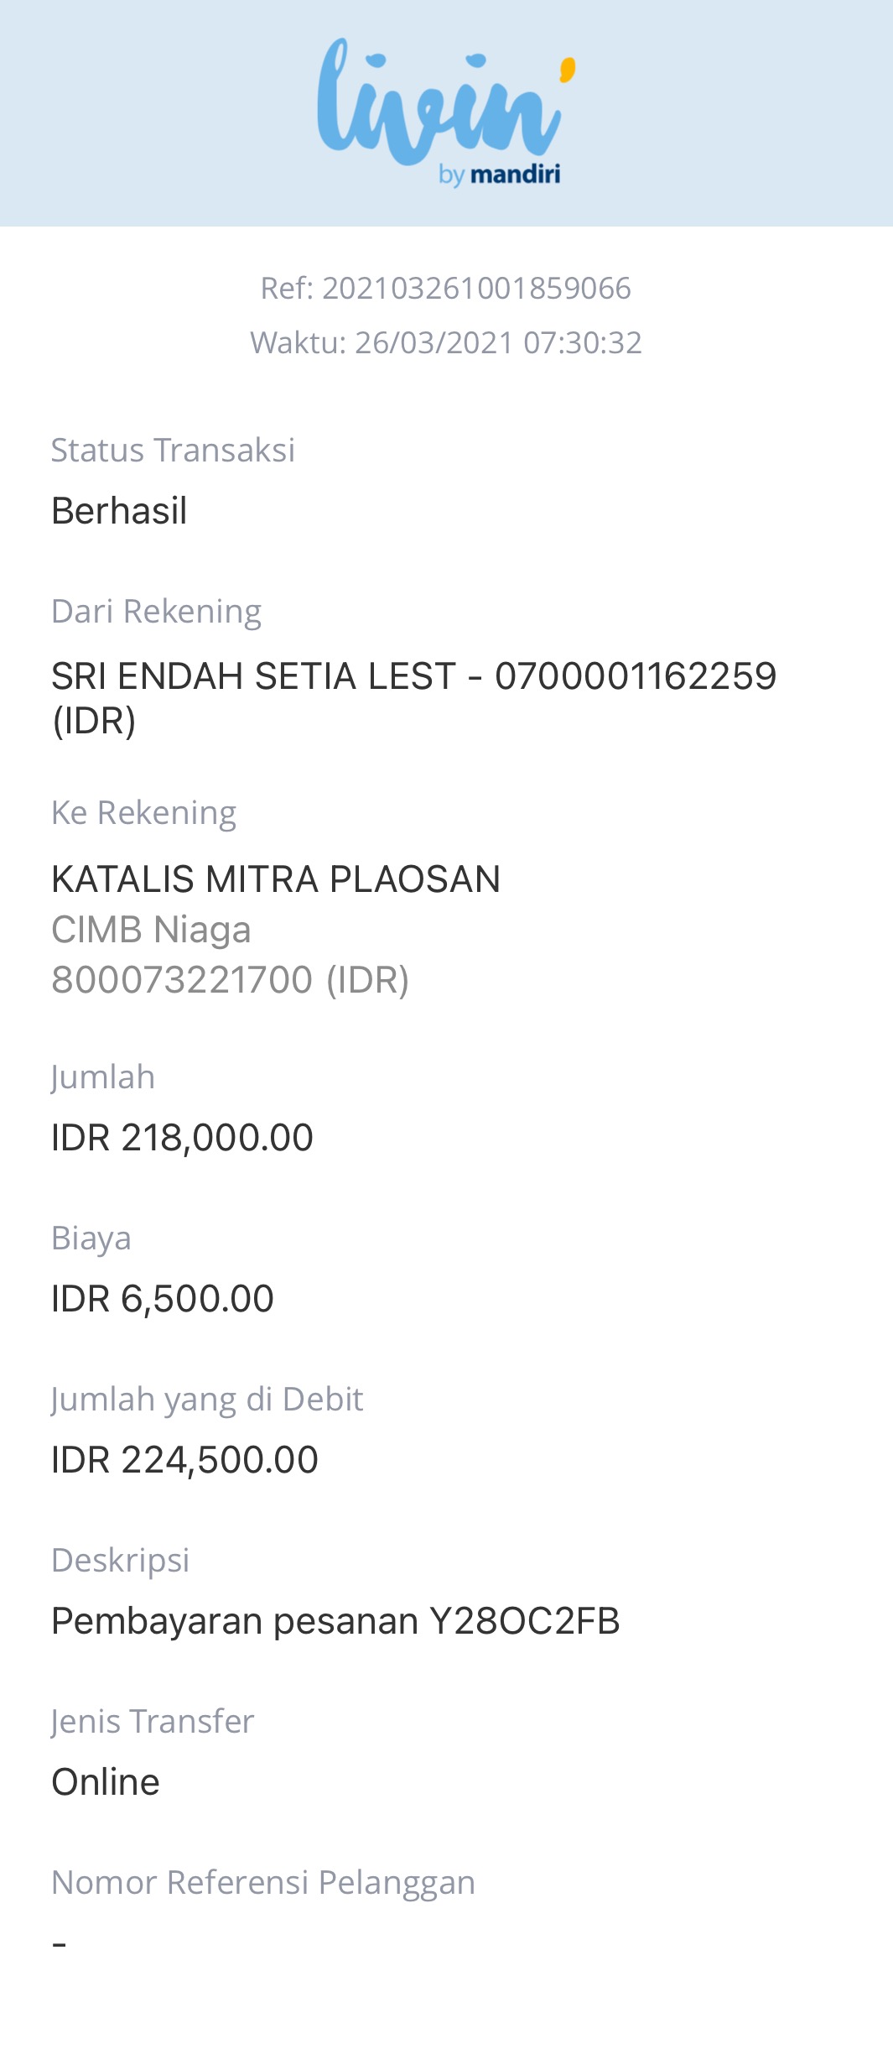The height and width of the screenshot is (2070, 893).
Task: Select the CIMB Niaga bank name
Action: point(151,930)
